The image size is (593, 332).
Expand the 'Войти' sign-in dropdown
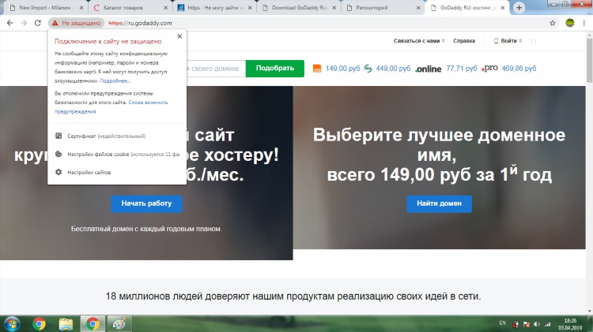[x=508, y=41]
